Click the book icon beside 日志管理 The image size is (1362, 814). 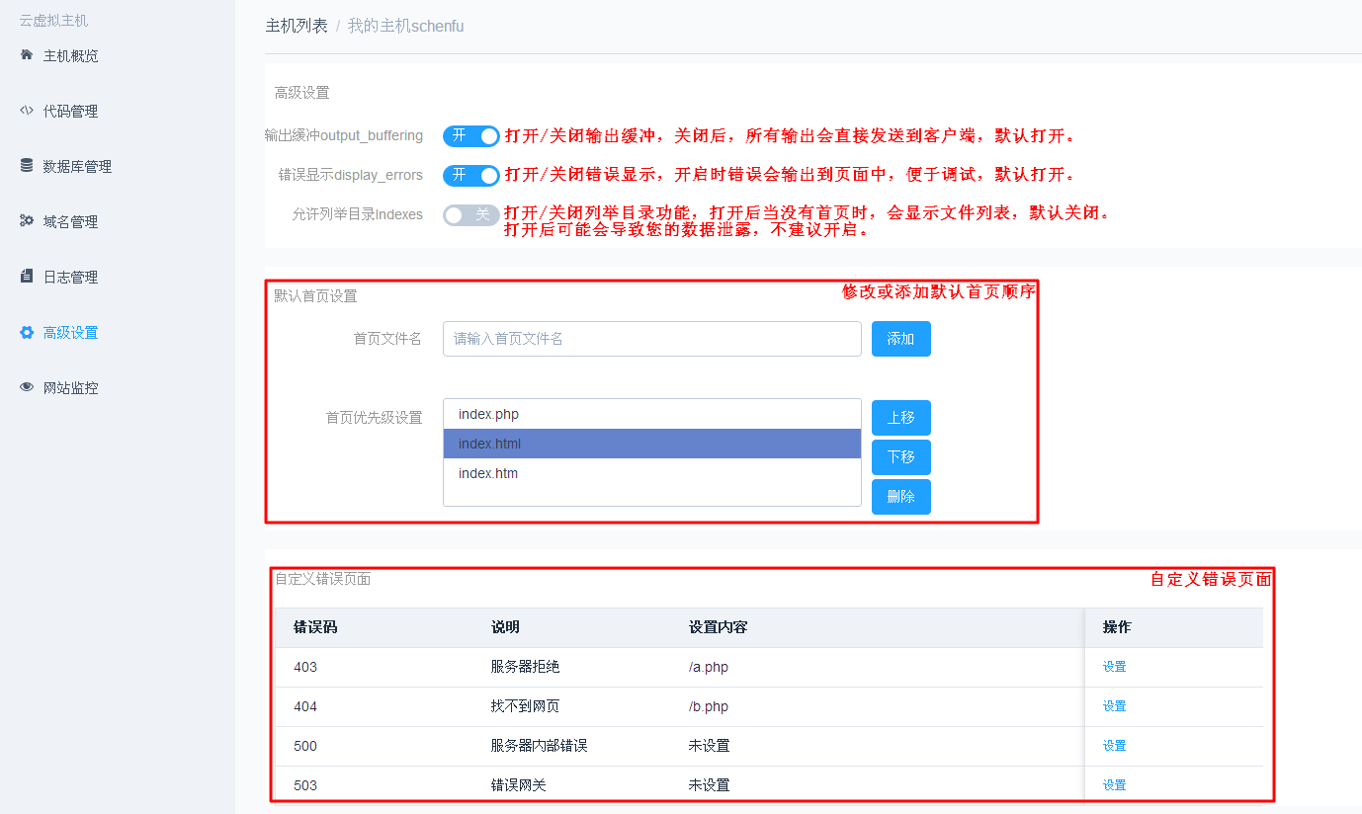(x=27, y=277)
